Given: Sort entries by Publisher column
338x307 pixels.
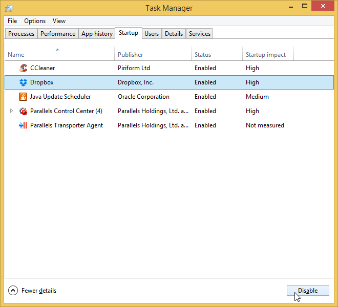Looking at the screenshot, I should (x=131, y=55).
